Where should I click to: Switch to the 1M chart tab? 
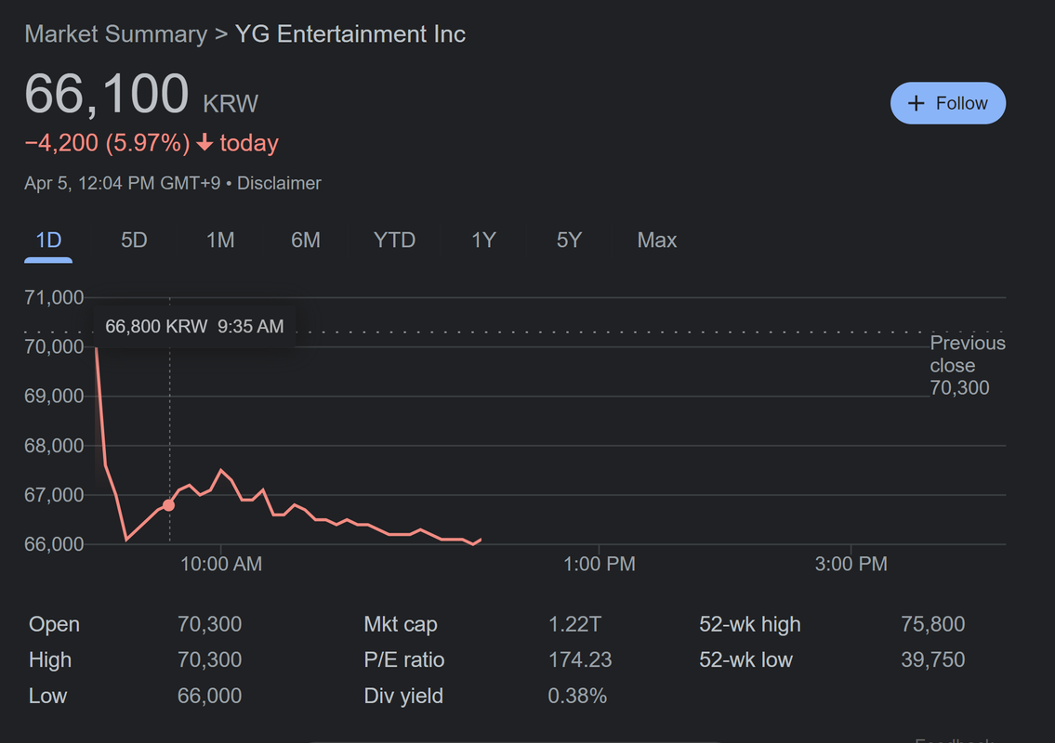click(x=220, y=240)
